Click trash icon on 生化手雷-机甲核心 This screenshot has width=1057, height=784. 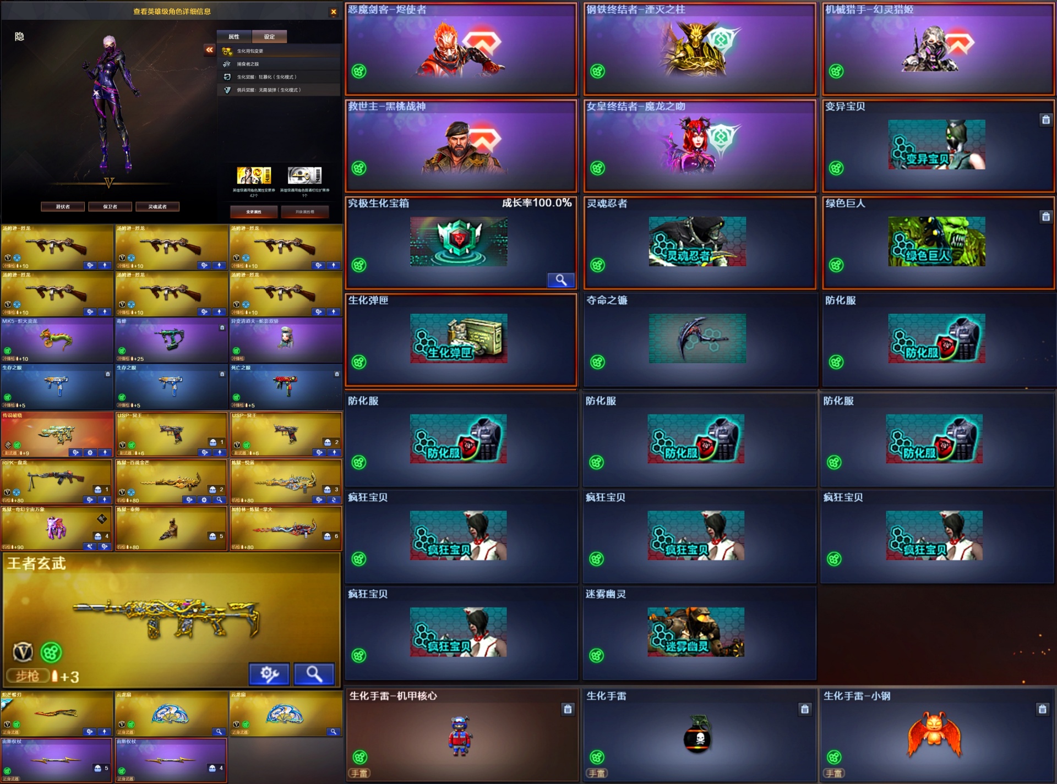coord(568,710)
